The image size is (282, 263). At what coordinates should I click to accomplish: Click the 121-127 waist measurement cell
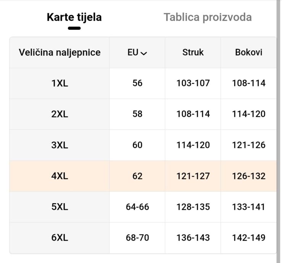click(193, 176)
